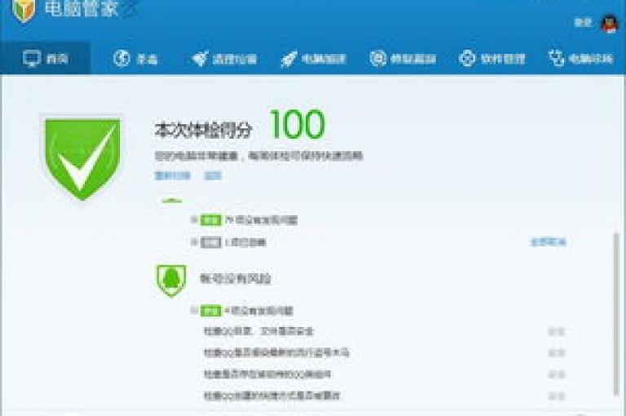Select the rocket 电脑加速 icon
626x416 pixels.
pos(289,59)
